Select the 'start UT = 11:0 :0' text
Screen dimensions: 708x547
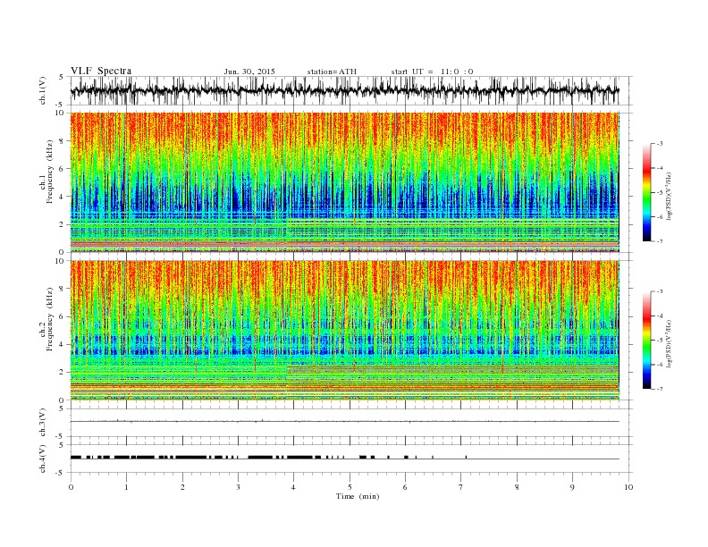pos(432,72)
